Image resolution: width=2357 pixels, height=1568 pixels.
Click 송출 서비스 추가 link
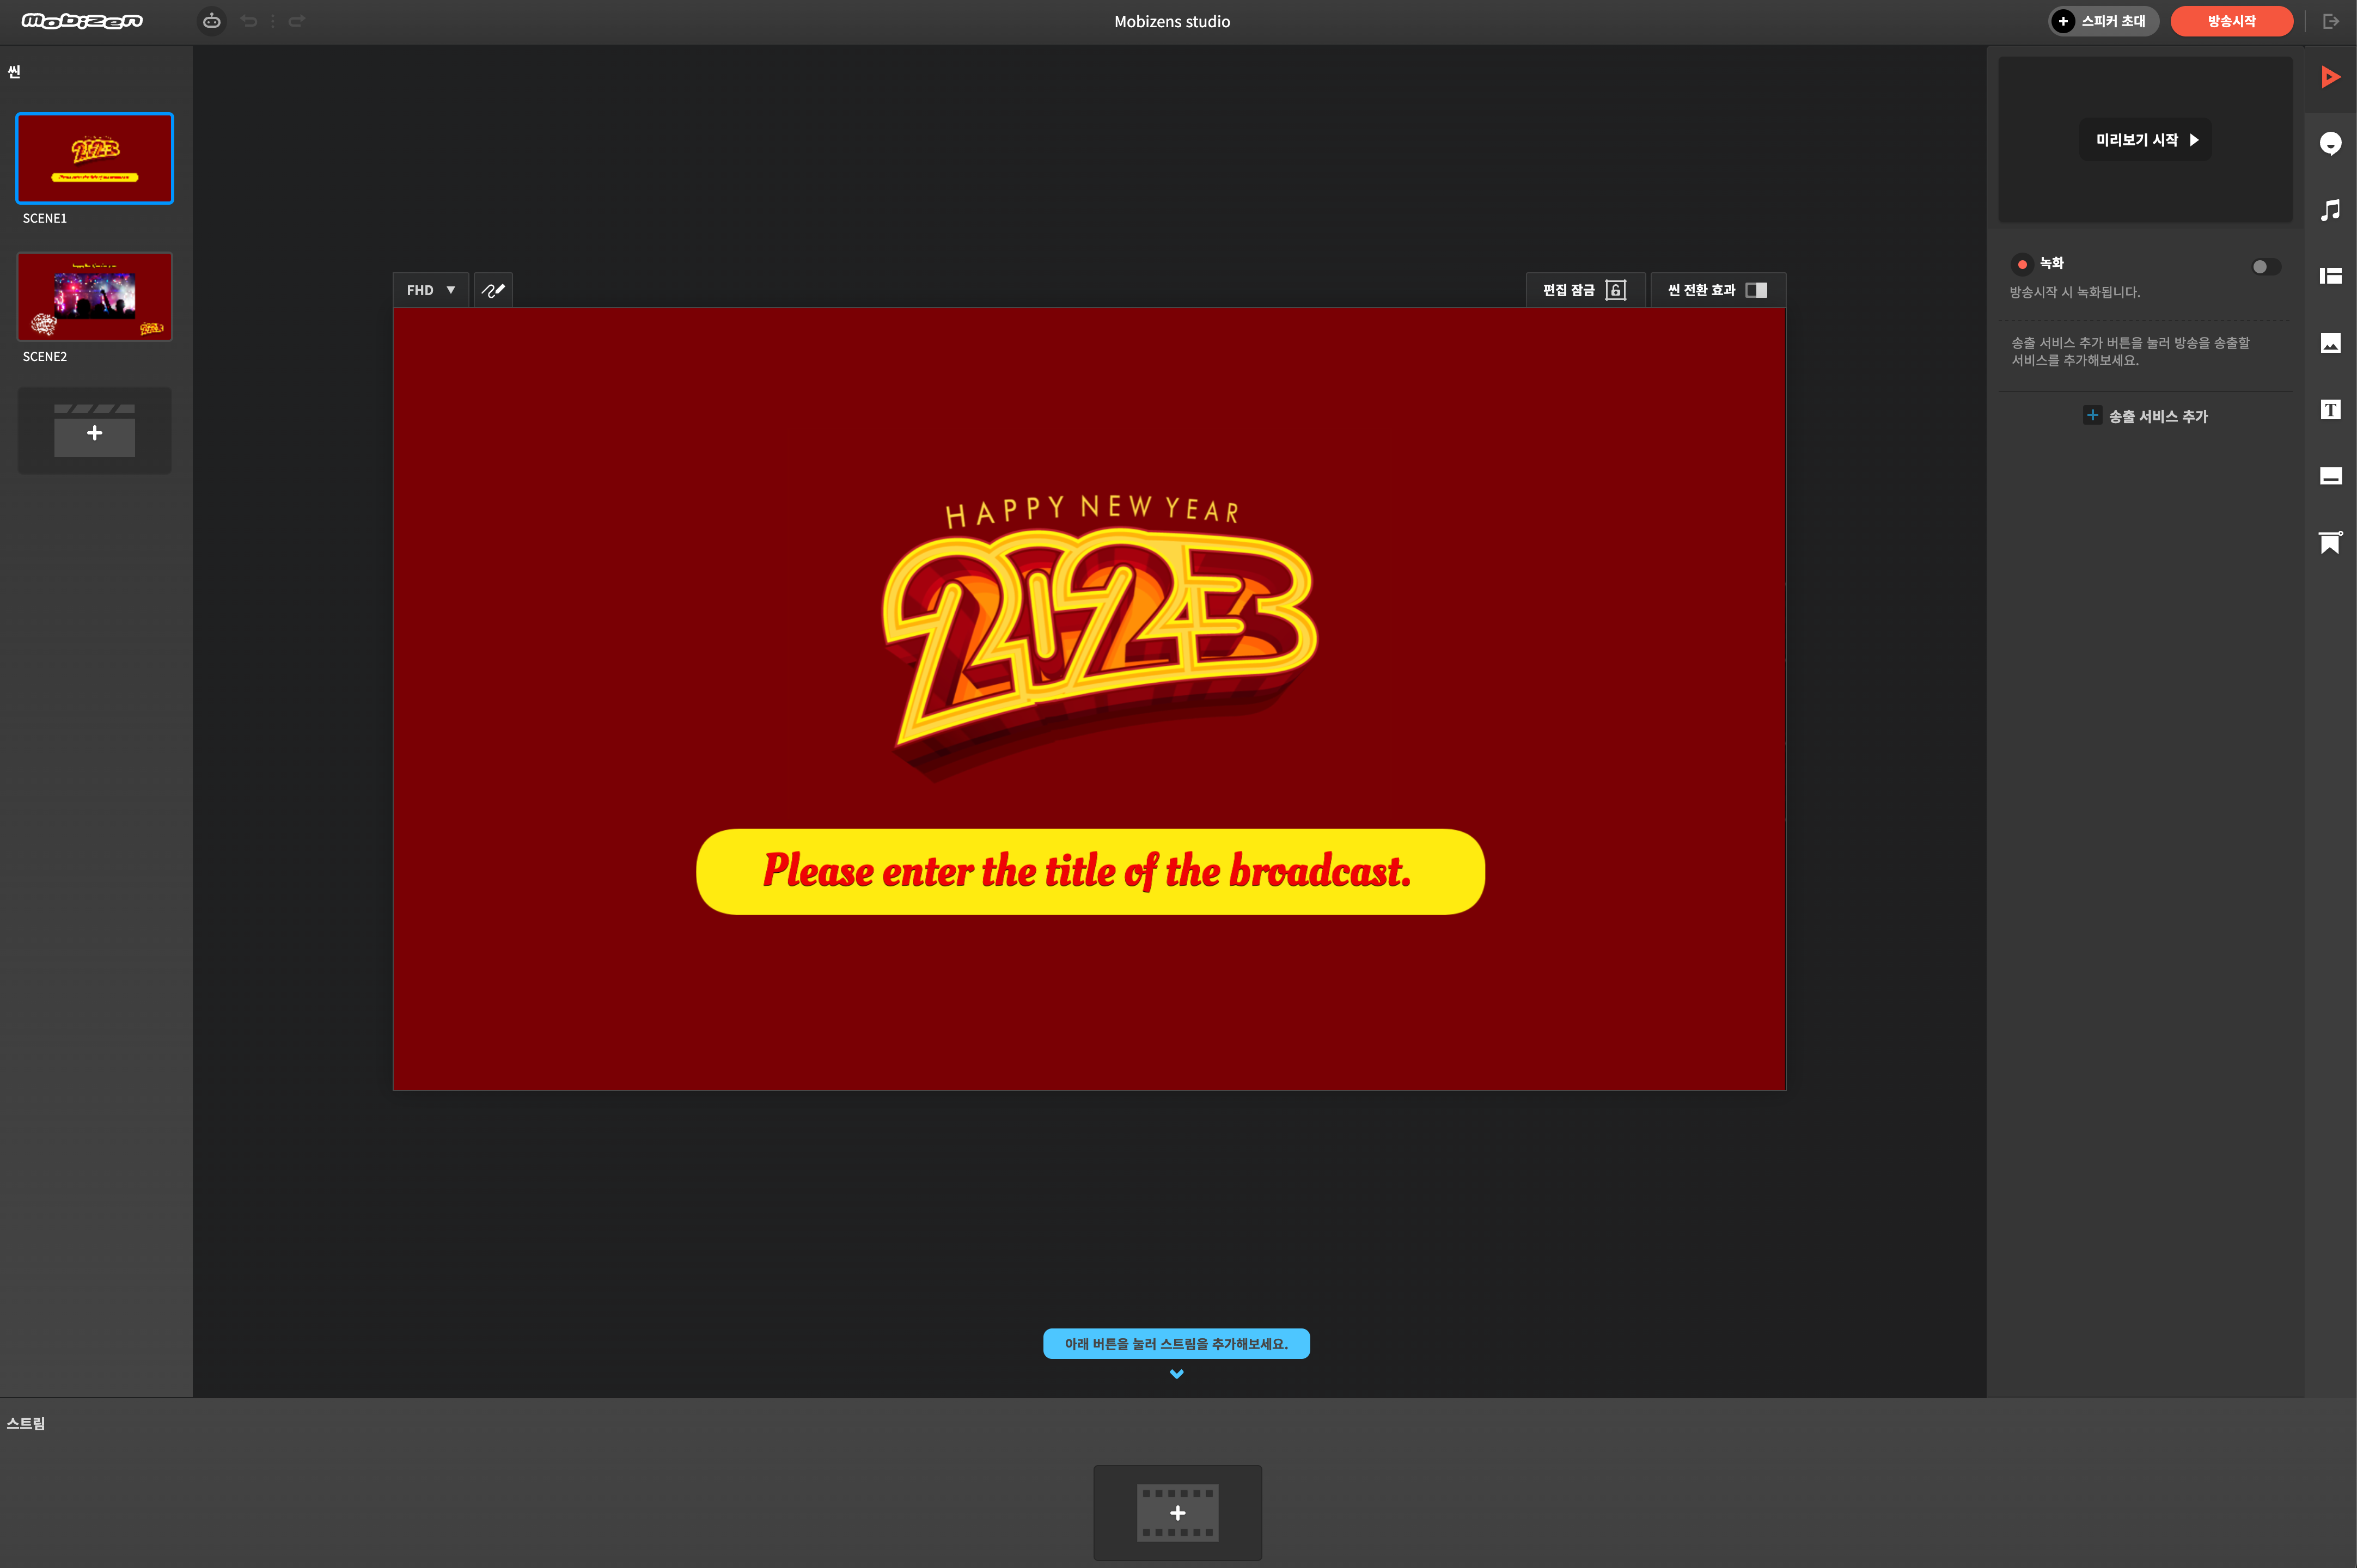2146,416
